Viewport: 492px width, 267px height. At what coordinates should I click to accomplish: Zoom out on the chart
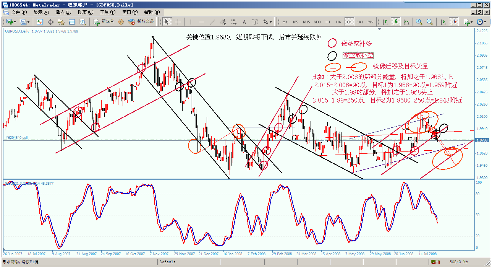(x=430, y=22)
